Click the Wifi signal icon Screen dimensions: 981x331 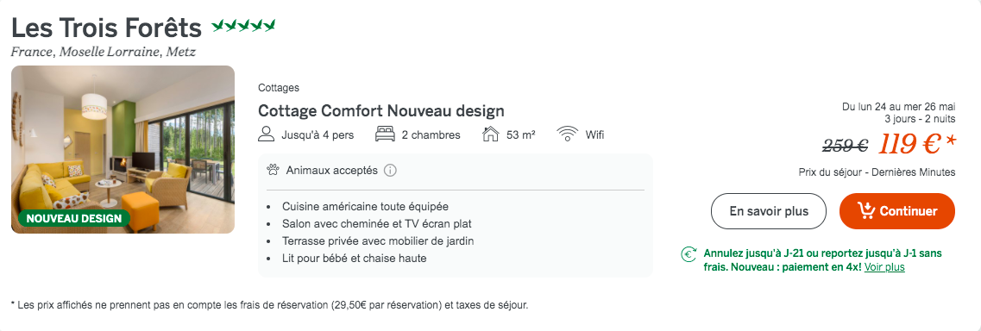tap(567, 134)
